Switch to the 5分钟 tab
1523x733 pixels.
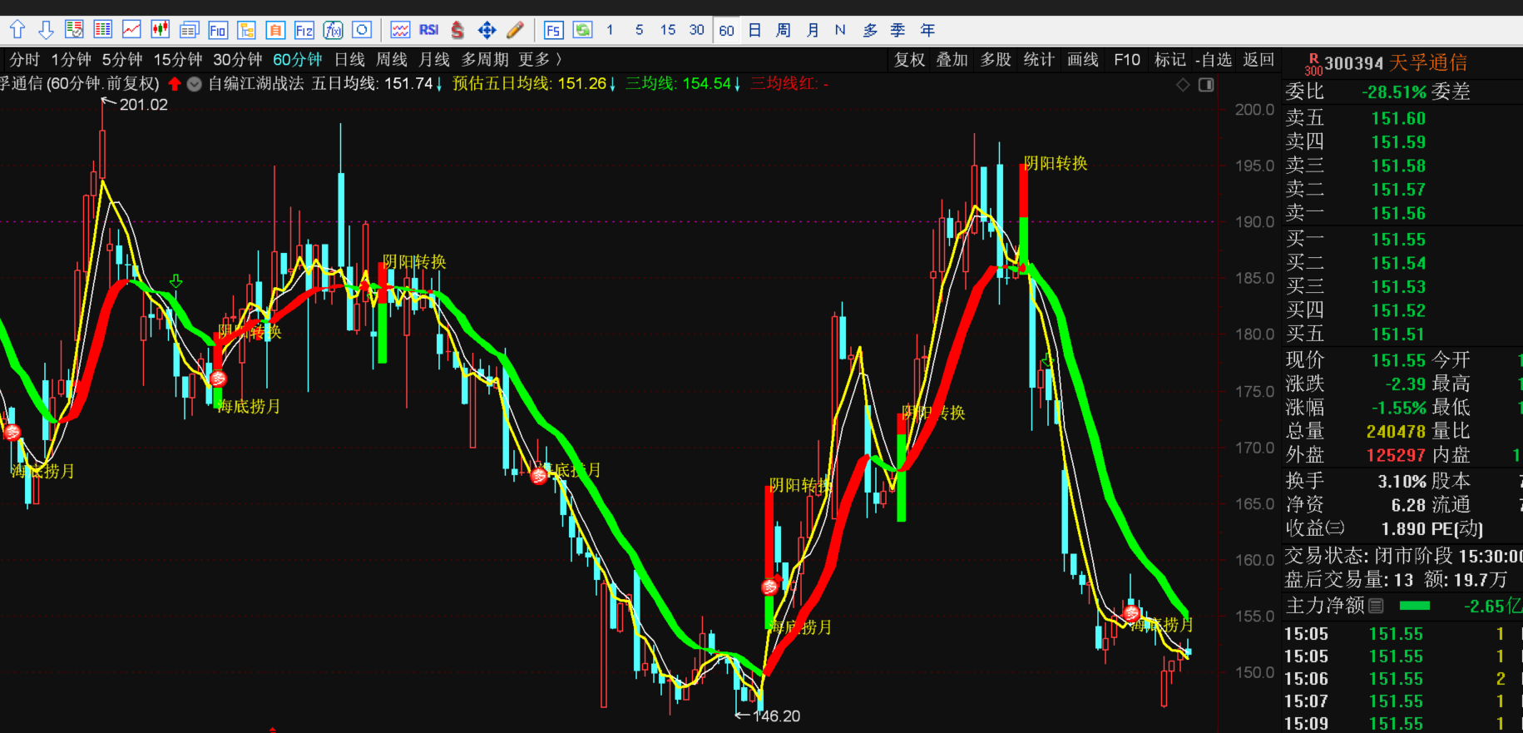(122, 60)
